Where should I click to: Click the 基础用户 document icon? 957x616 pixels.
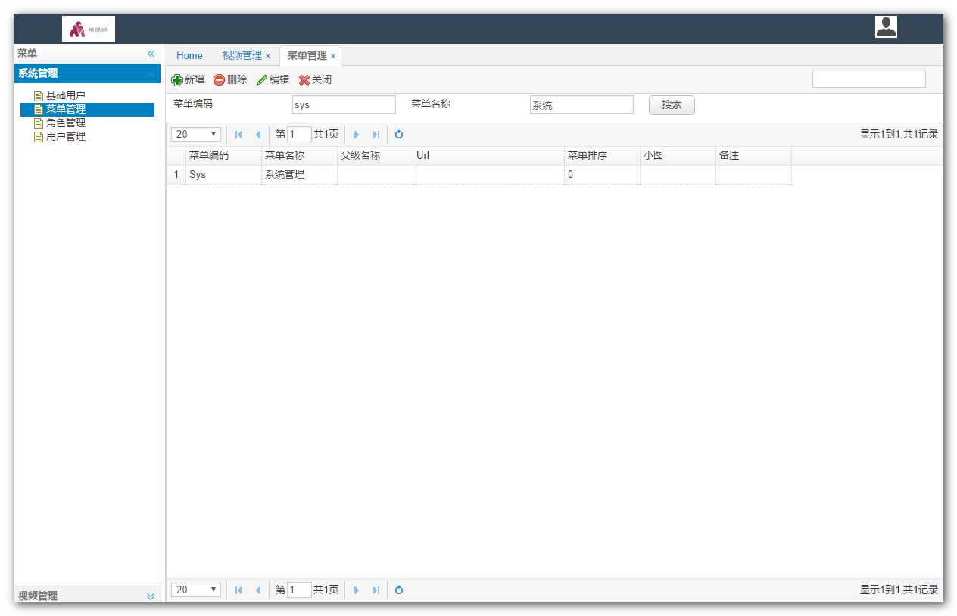[39, 96]
